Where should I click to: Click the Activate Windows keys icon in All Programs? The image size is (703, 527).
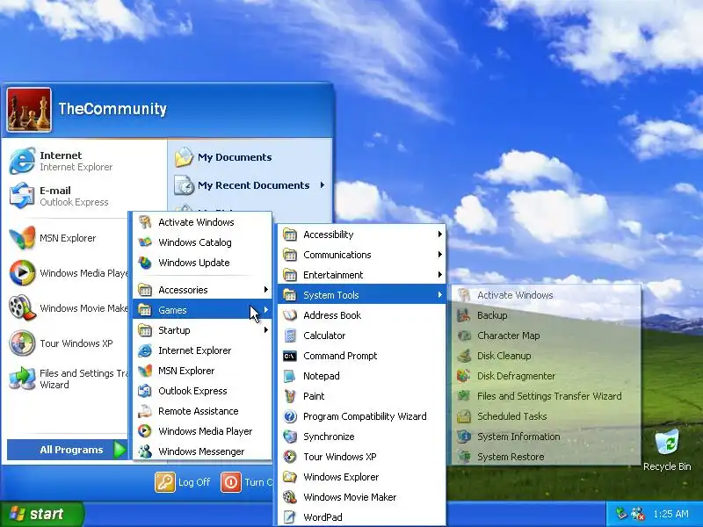click(145, 222)
